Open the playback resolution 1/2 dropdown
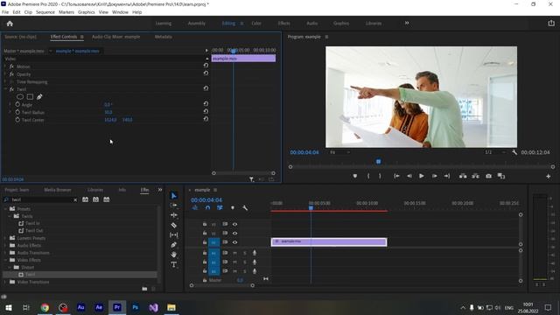Screen dimensions: 560x315 (495, 152)
